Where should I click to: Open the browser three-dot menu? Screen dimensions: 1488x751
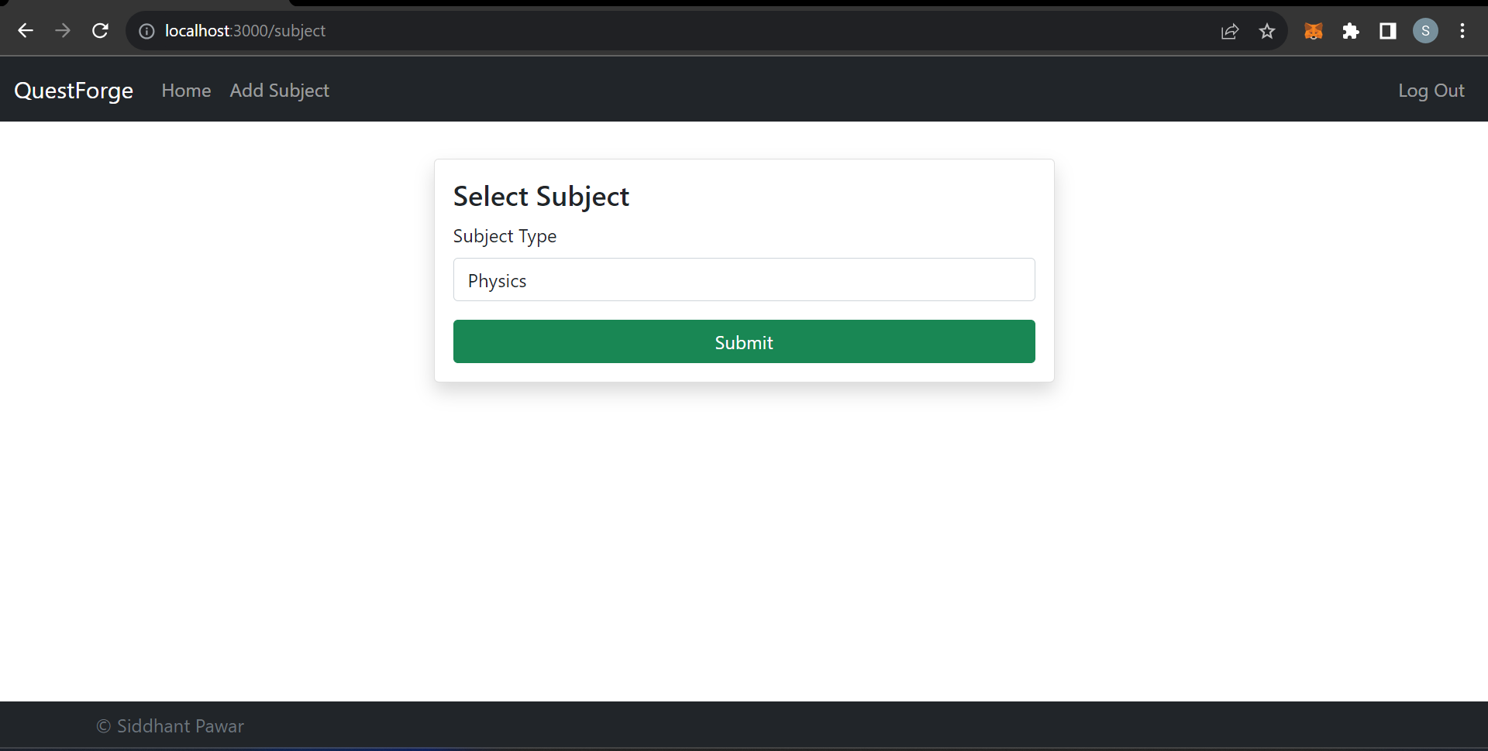coord(1463,31)
